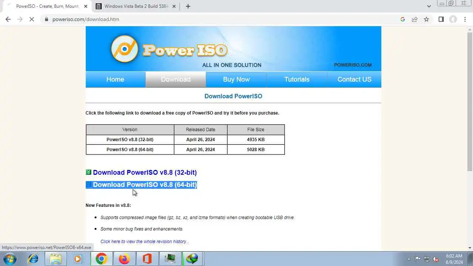Click the PowerISO v8.8 (64-bit) table cell
The image size is (473, 266).
(x=130, y=150)
